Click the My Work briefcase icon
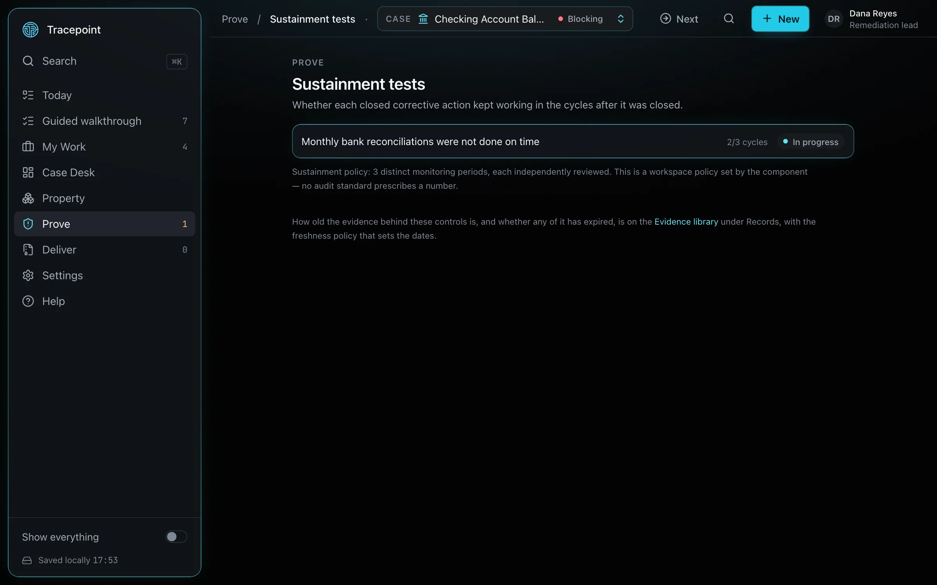Viewport: 937px width, 585px height. point(28,147)
